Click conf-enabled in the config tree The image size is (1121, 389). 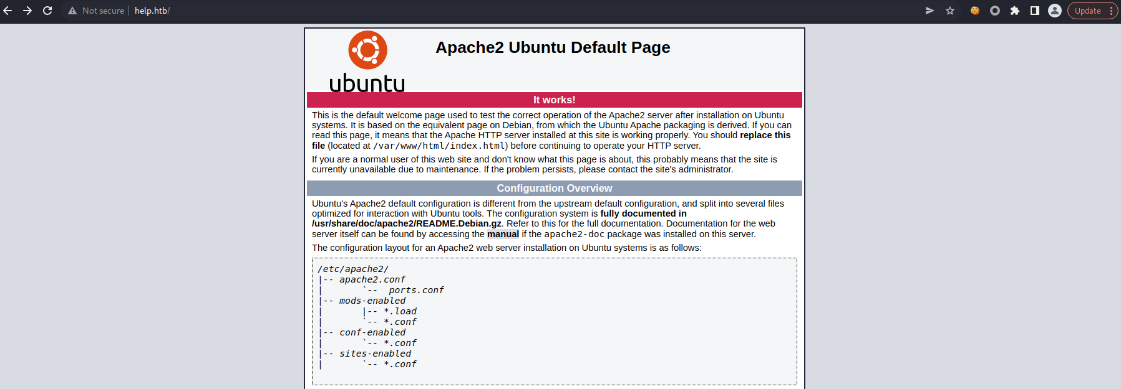(x=372, y=332)
